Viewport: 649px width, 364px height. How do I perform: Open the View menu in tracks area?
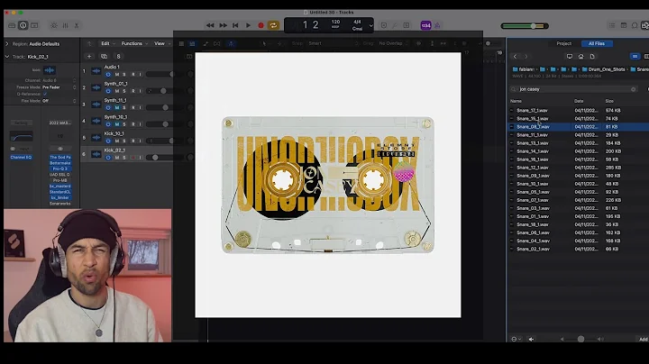[162, 43]
